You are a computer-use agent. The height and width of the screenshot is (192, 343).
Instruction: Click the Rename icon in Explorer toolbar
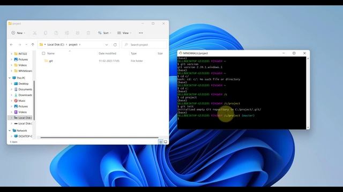(67, 33)
